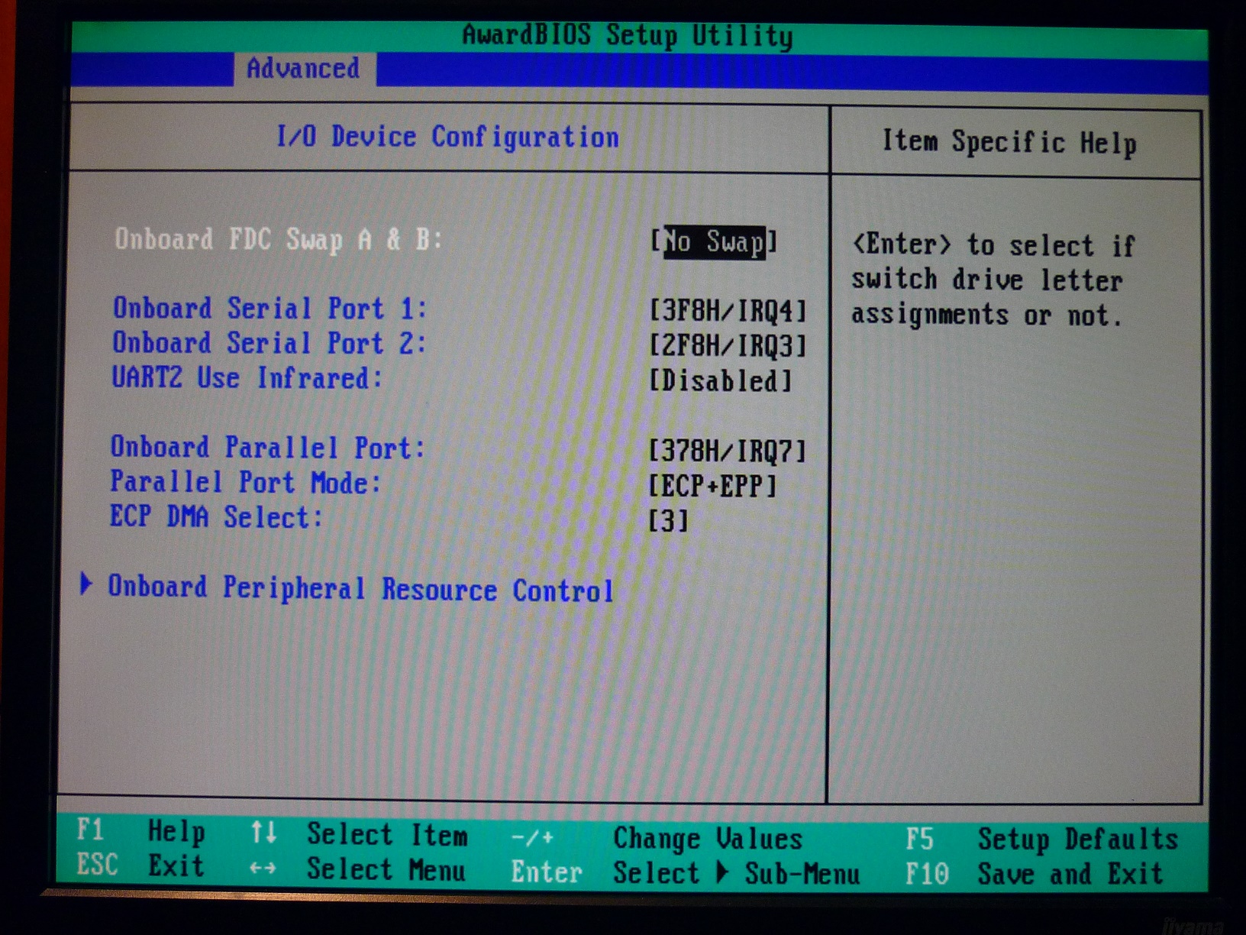
Task: Click the up-down arrows Select Item hint
Action: (x=359, y=833)
